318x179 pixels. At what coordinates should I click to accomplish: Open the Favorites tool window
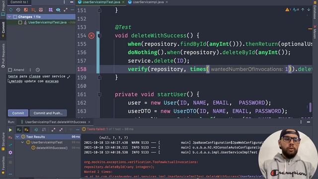(x=3, y=166)
